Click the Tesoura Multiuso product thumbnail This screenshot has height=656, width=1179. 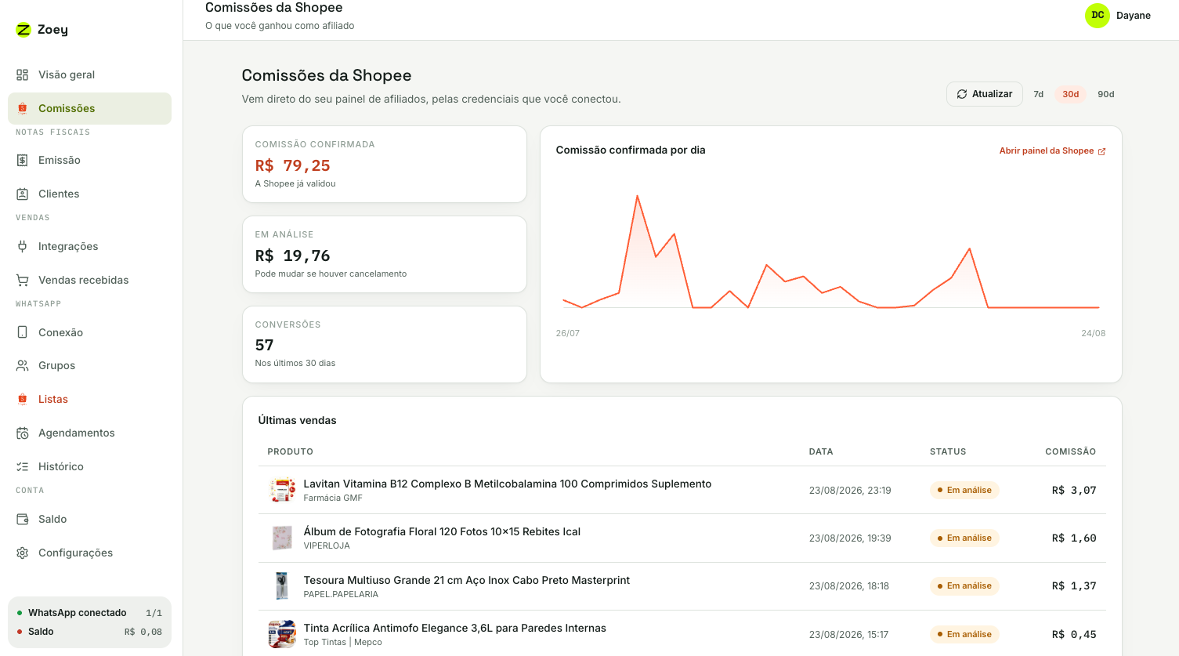(x=282, y=586)
